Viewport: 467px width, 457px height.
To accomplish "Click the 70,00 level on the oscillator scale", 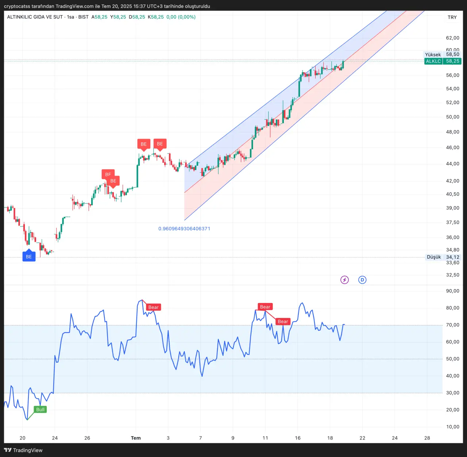I will [x=452, y=325].
